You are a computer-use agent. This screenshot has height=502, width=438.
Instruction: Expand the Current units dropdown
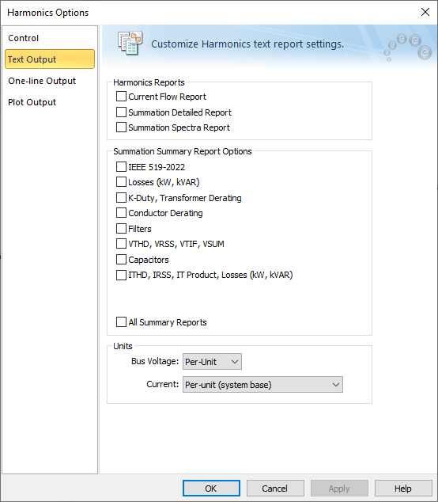tap(262, 385)
